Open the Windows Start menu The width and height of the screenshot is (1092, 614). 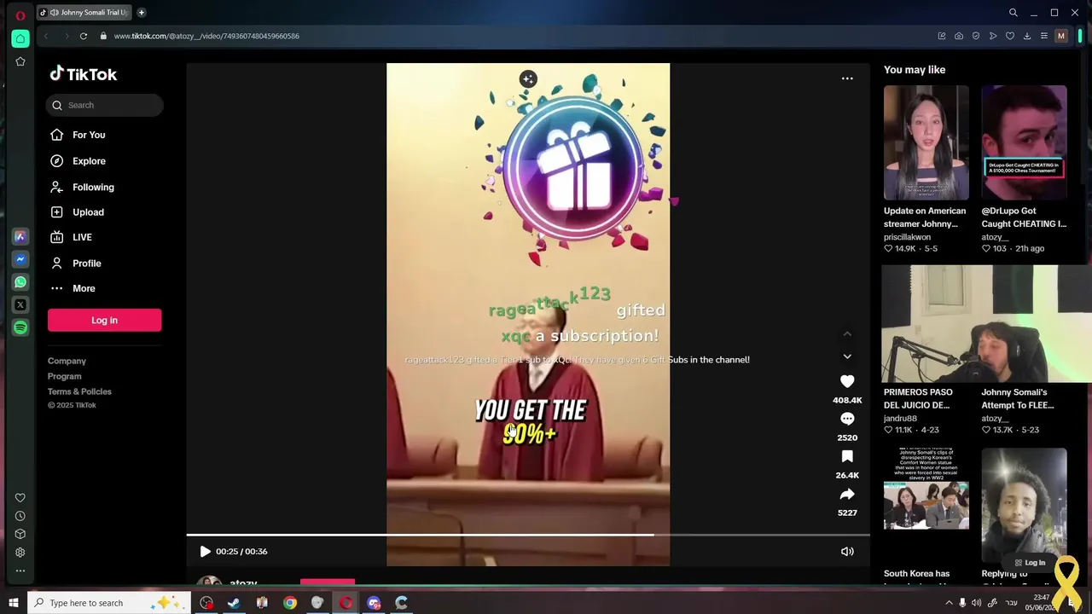[13, 603]
